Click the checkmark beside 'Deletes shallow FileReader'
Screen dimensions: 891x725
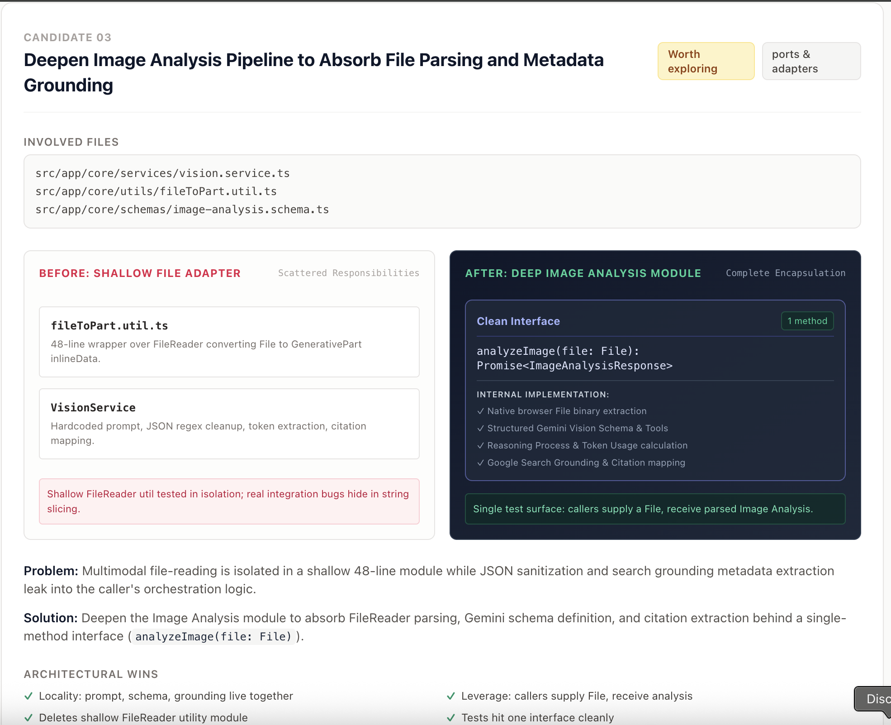[28, 718]
